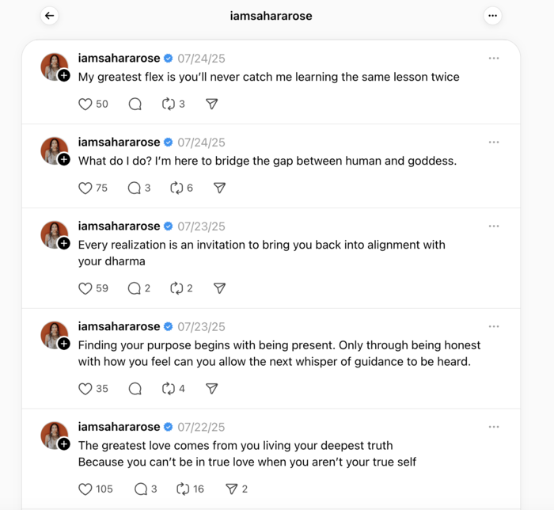Image resolution: width=554 pixels, height=510 pixels.
Task: Open options for the "greatest love" post
Action: 494,427
